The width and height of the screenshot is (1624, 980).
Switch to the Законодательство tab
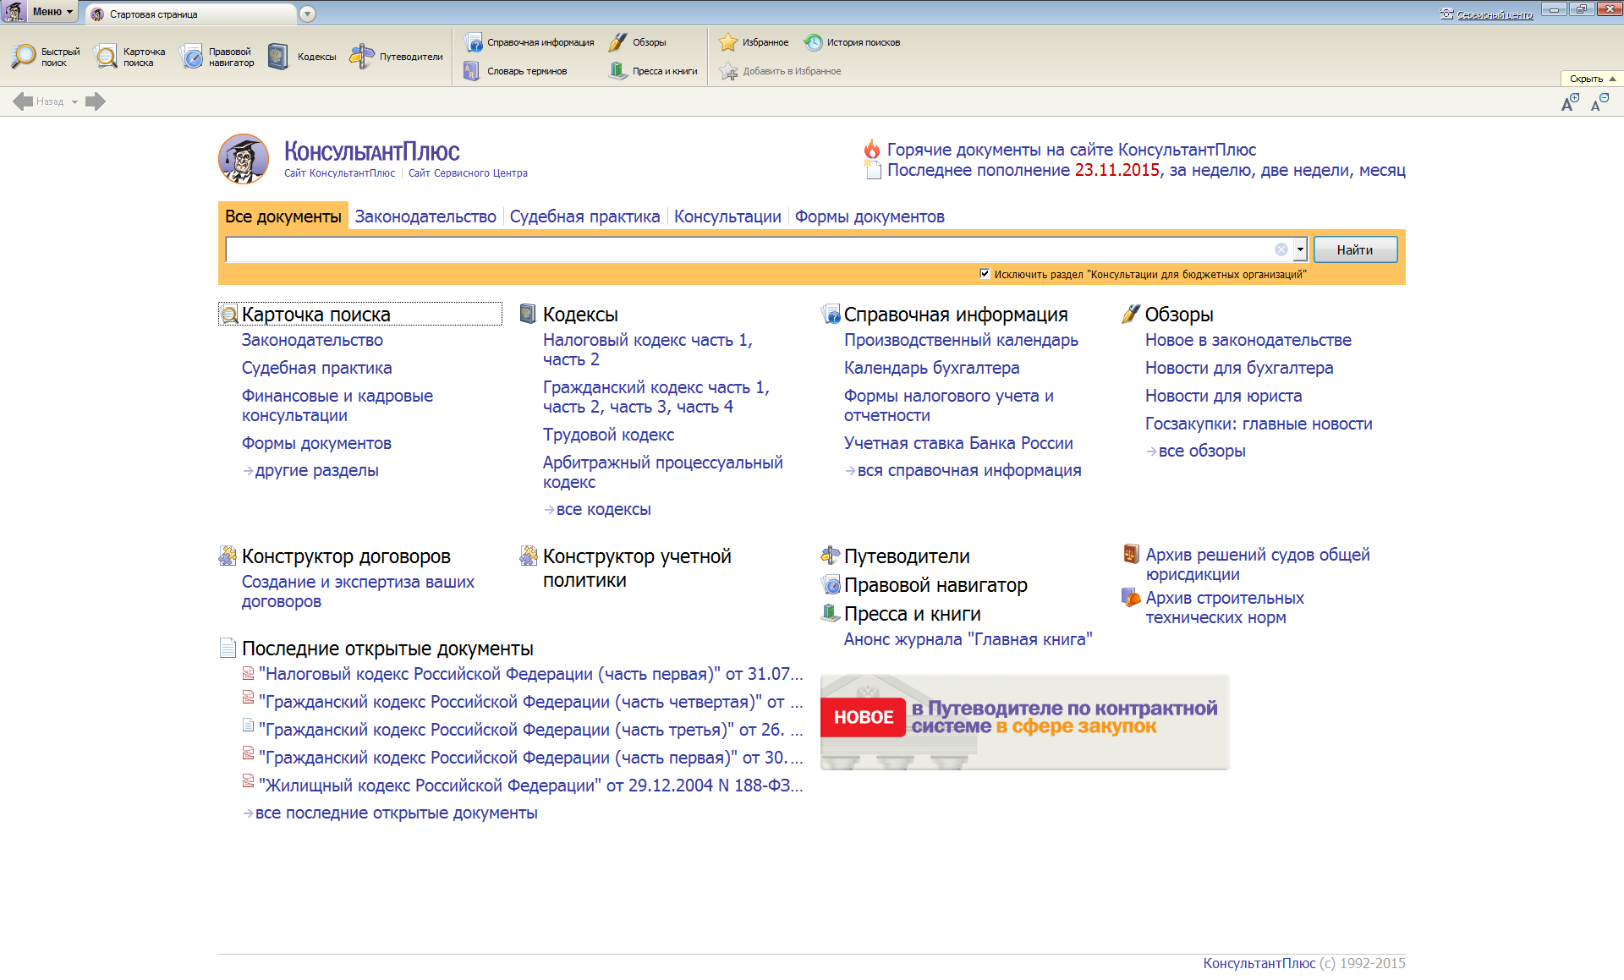point(425,216)
